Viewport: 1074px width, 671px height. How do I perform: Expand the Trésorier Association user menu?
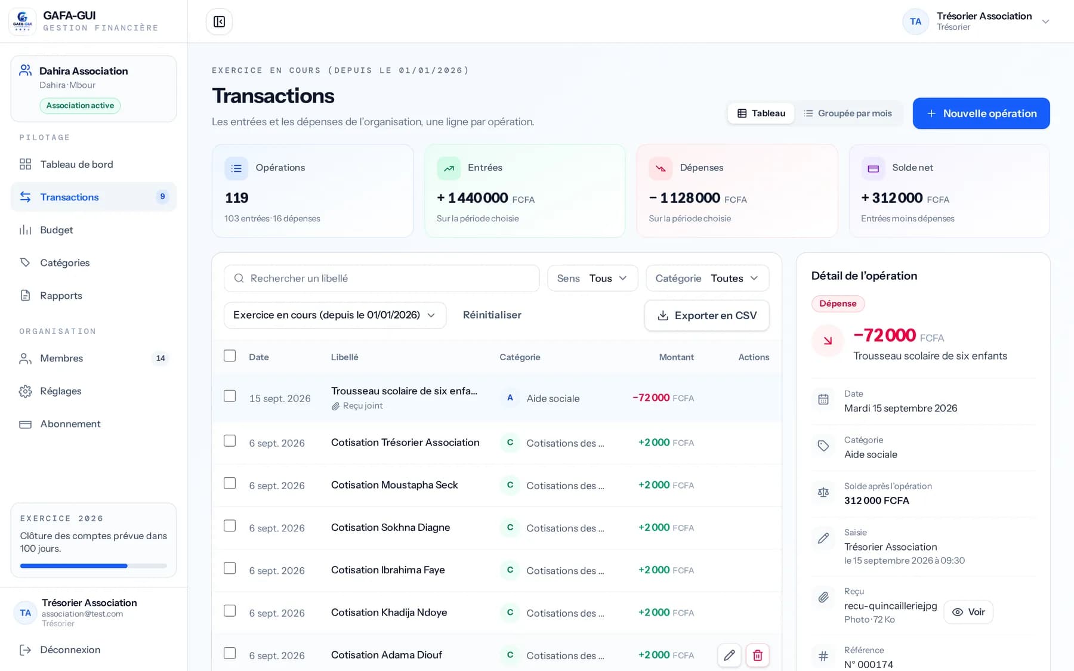click(976, 21)
